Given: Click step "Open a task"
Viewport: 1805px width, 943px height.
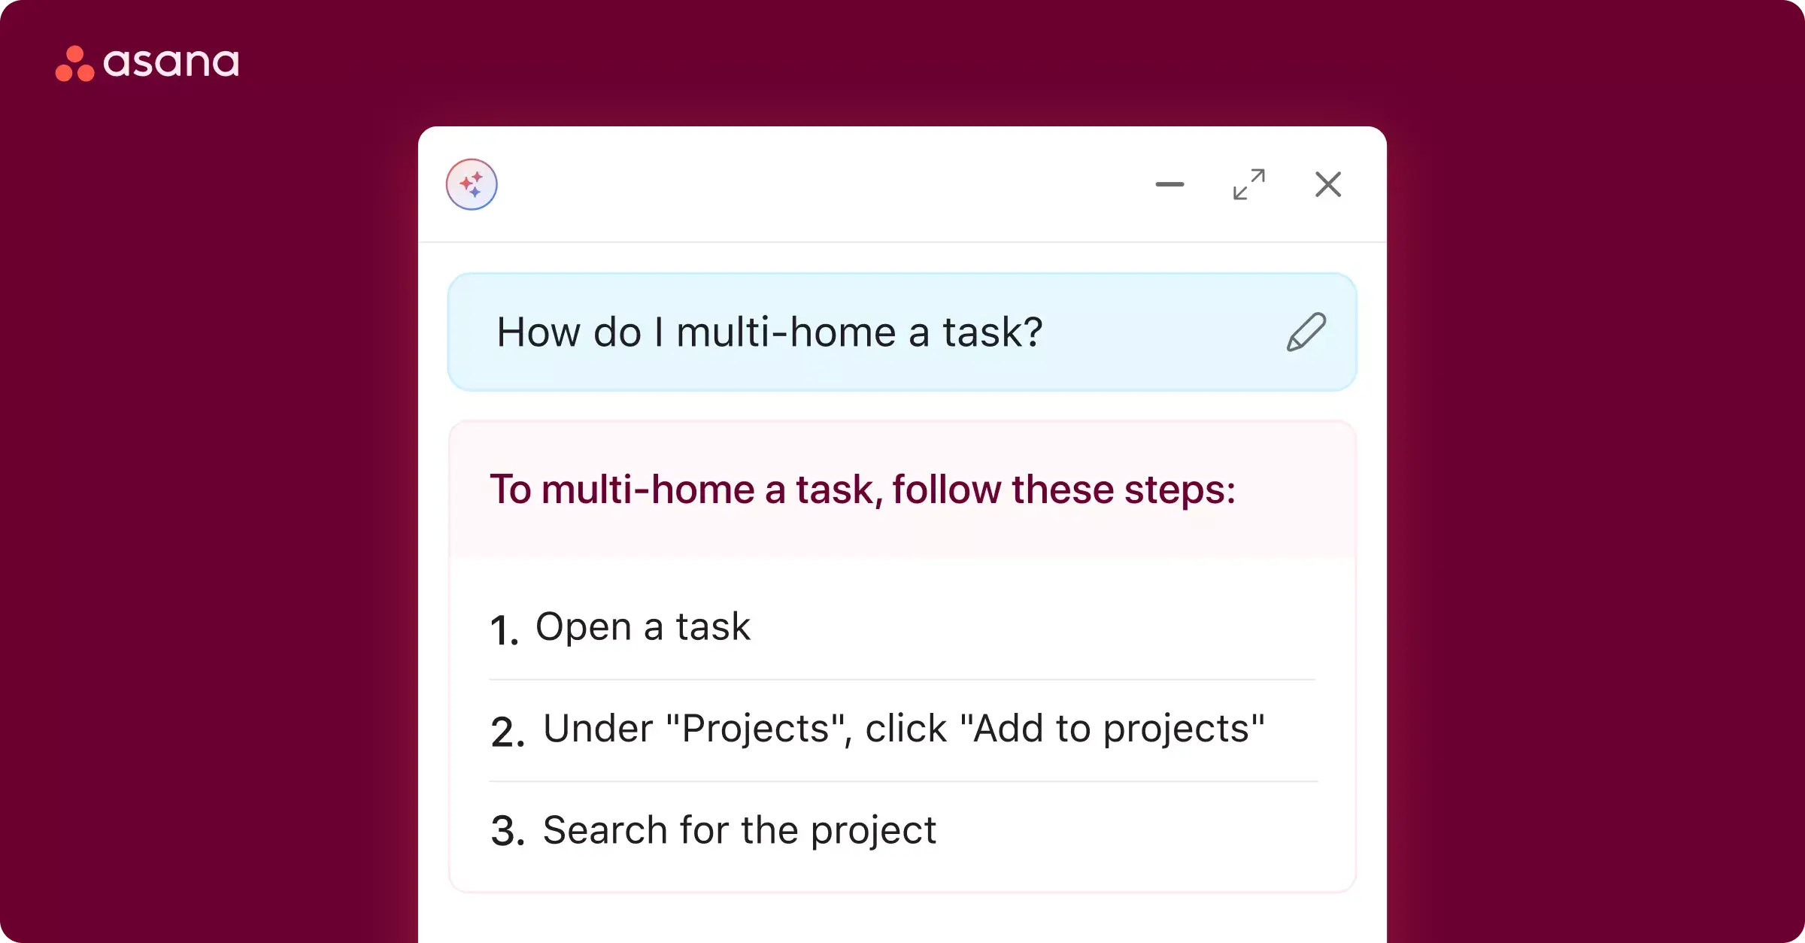Looking at the screenshot, I should [642, 626].
